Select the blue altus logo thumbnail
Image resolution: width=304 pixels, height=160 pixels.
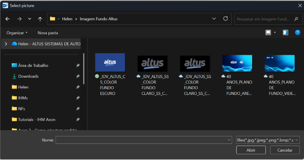110,62
